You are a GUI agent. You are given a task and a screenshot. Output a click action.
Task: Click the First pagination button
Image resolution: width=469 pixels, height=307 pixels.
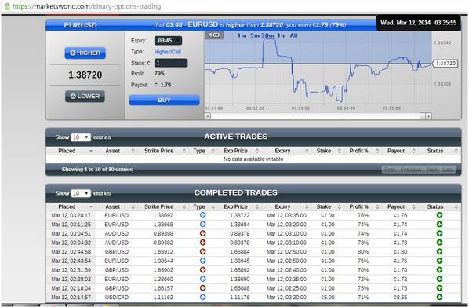[x=390, y=170]
